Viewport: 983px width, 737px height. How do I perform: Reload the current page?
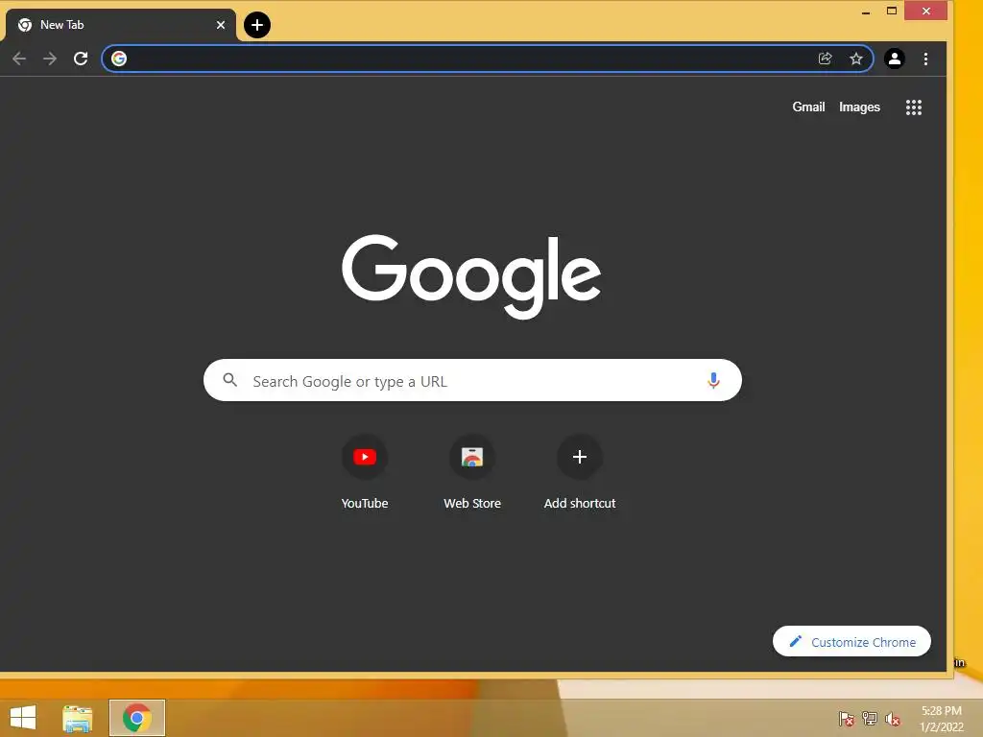[x=81, y=59]
